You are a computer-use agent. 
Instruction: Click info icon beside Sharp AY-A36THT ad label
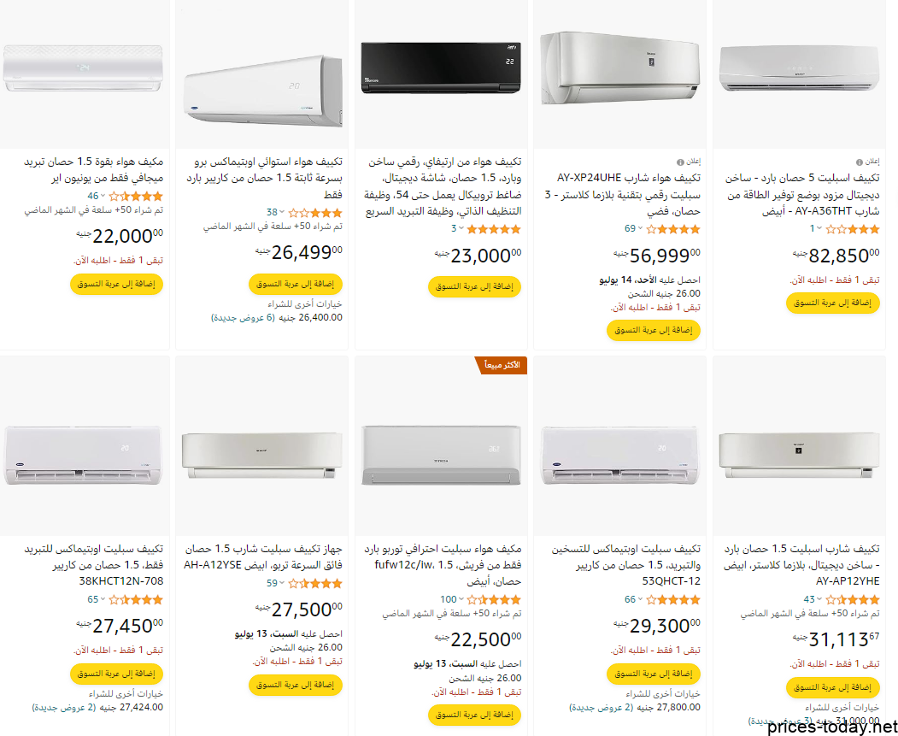[859, 162]
